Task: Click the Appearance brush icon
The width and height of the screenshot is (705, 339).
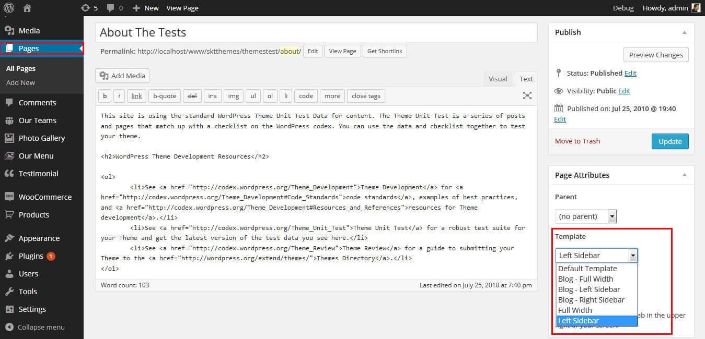Action: click(9, 238)
